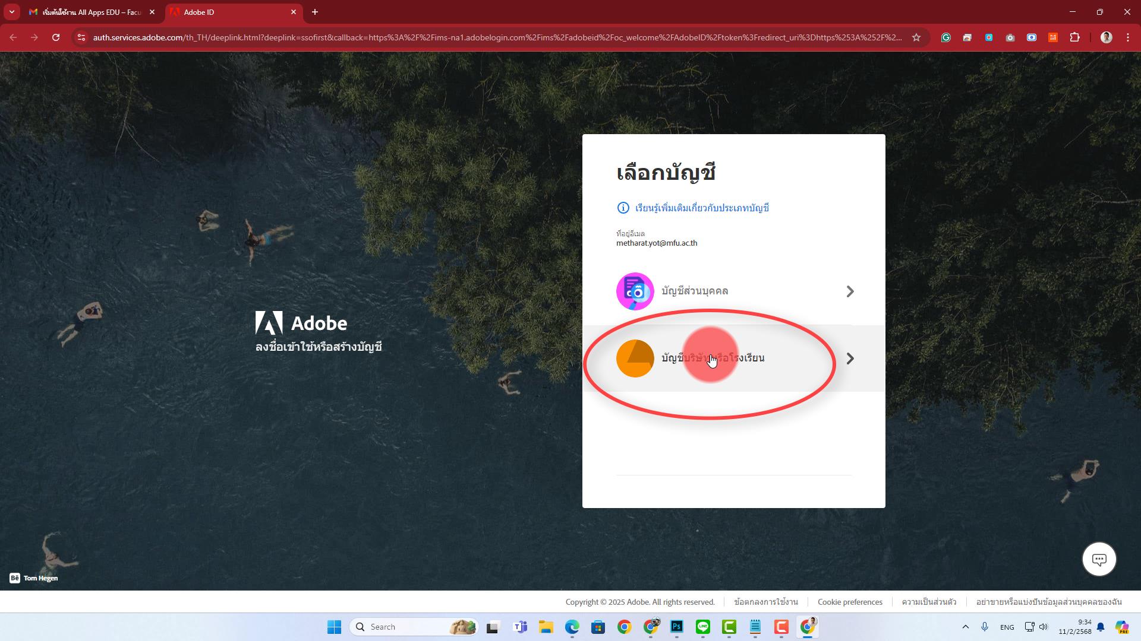Screen dimensions: 1141x641
Task: Go back to the previous page
Action: point(13,37)
